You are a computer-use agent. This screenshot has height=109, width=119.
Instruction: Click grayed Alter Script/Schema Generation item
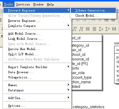click(x=37, y=15)
